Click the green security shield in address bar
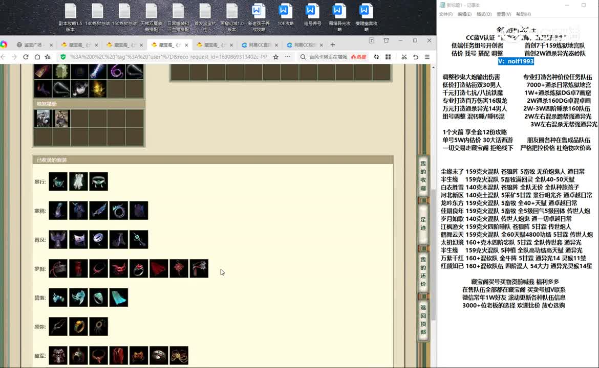 point(63,57)
